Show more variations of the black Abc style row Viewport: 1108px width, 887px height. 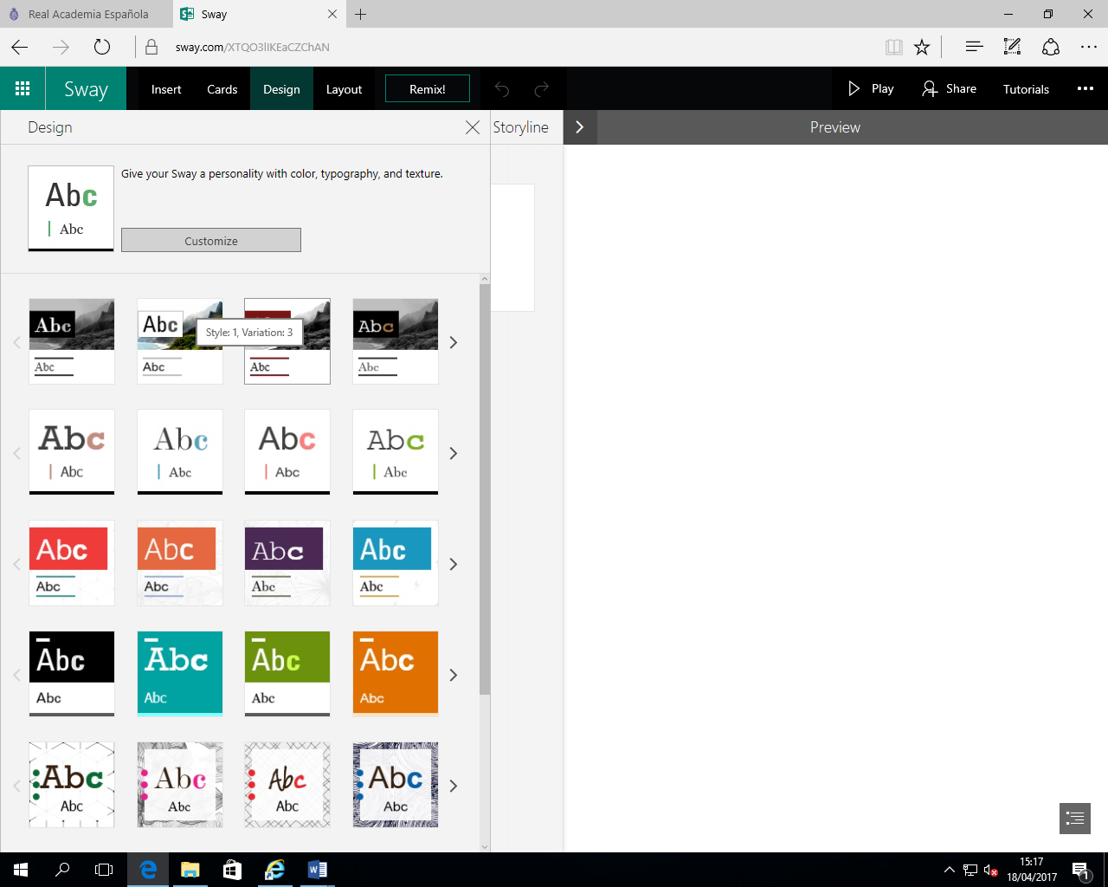pos(453,675)
